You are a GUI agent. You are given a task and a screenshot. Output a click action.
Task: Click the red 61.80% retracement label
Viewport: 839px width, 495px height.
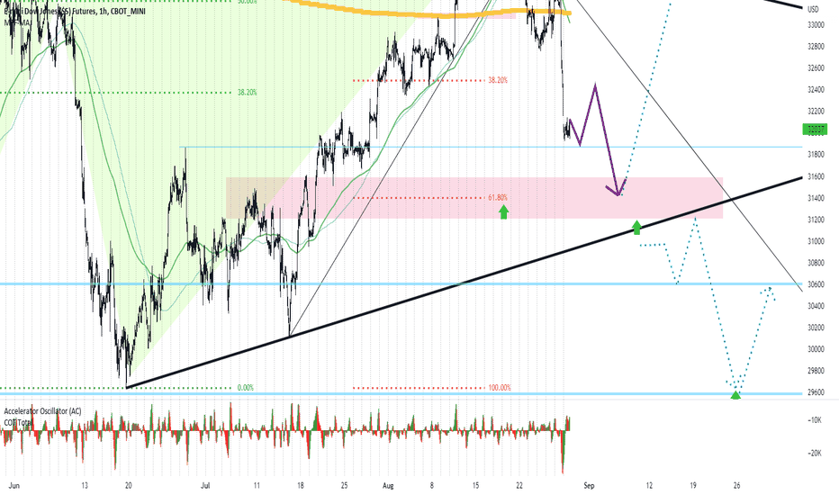pyautogui.click(x=498, y=197)
